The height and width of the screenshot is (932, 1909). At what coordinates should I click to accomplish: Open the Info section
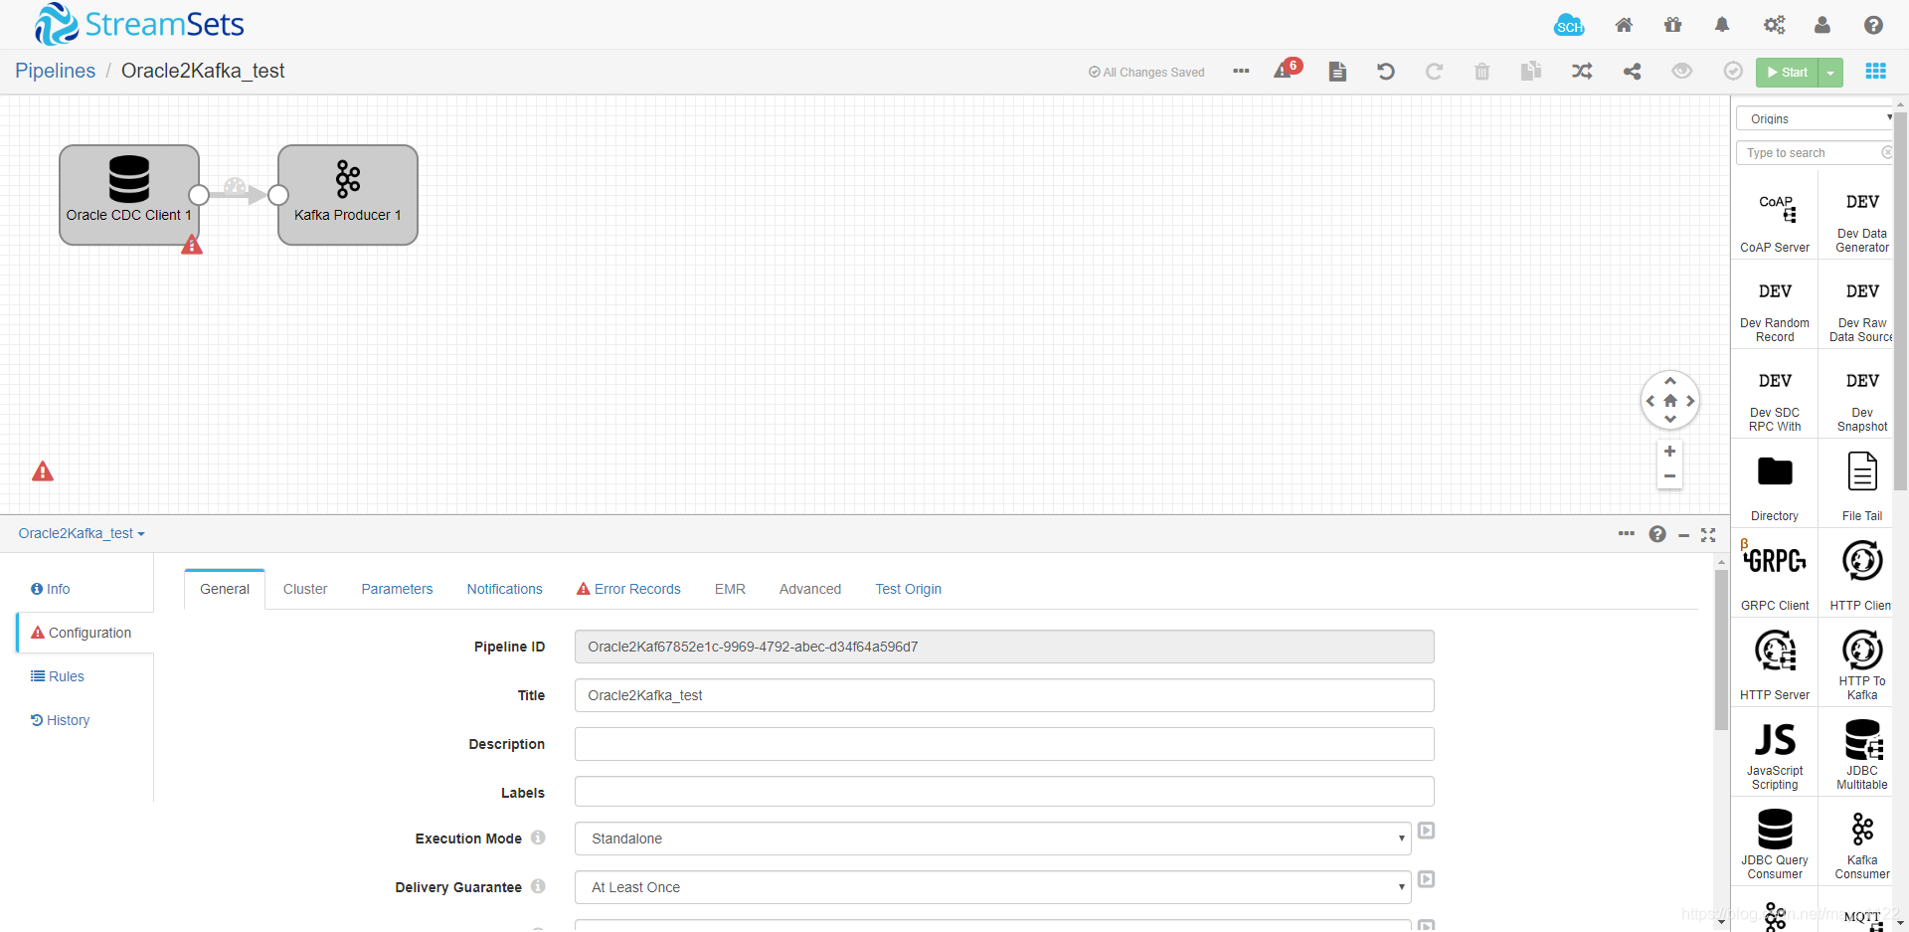(x=51, y=589)
